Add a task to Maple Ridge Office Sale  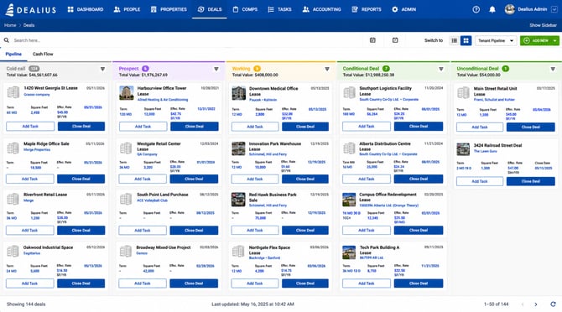click(x=30, y=179)
